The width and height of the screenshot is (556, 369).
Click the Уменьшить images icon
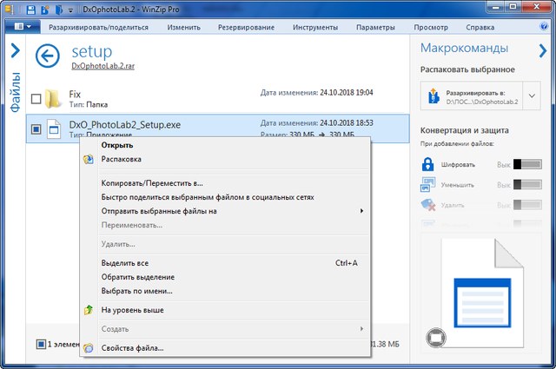[x=427, y=185]
